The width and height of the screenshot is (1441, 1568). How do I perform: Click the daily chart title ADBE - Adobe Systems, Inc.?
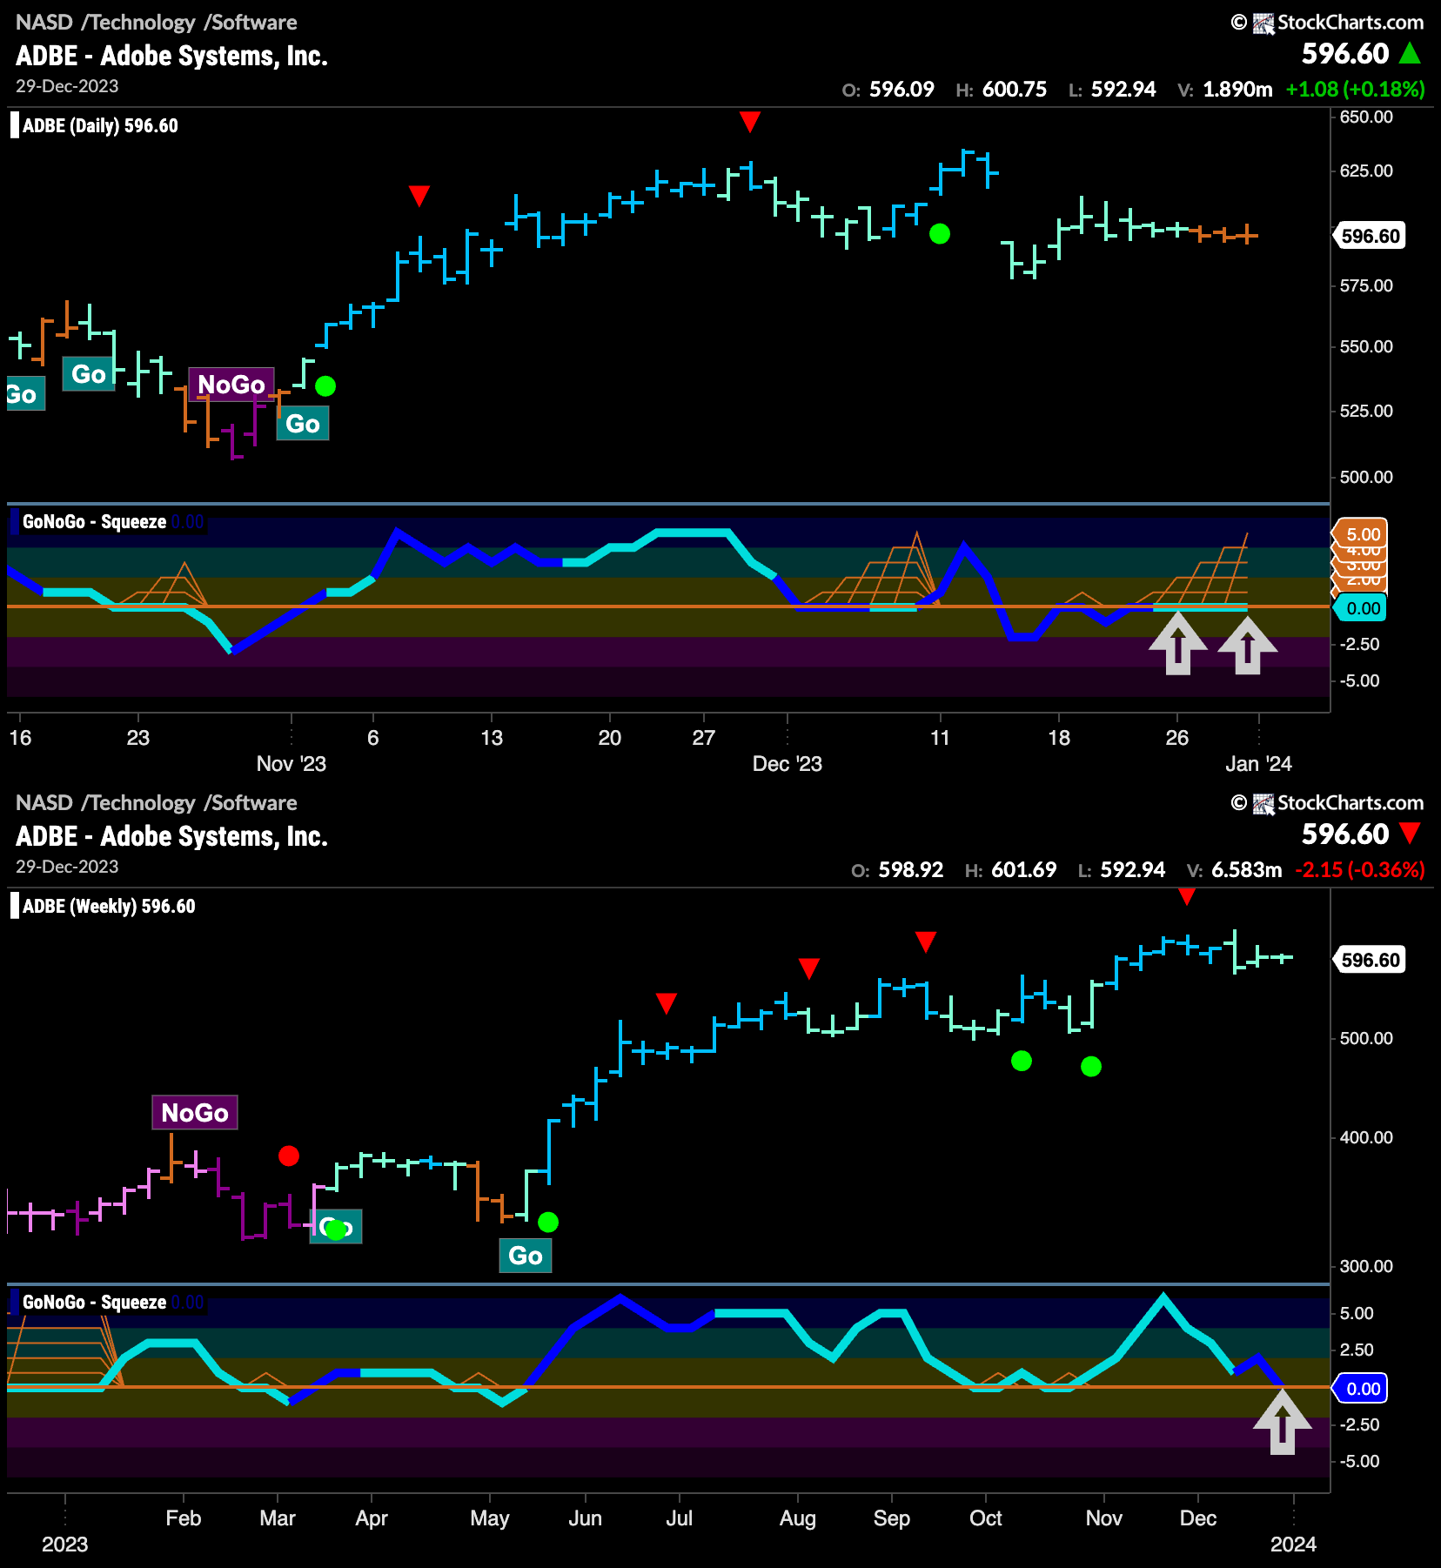[171, 56]
